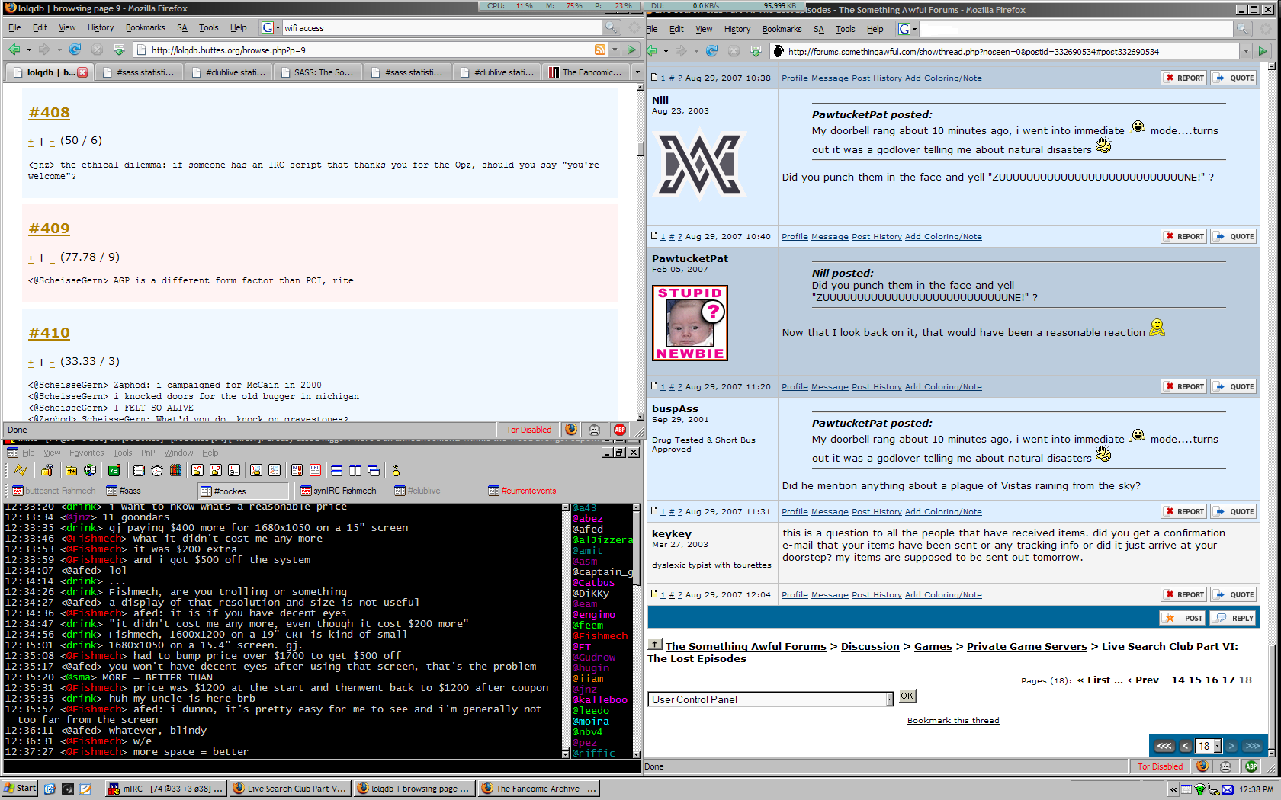The width and height of the screenshot is (1281, 800).
Task: Open mIRC scripts editor /a icon
Action: tap(114, 471)
